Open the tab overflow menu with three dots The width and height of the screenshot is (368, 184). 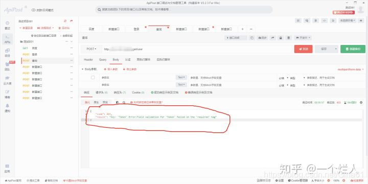pyautogui.click(x=251, y=29)
